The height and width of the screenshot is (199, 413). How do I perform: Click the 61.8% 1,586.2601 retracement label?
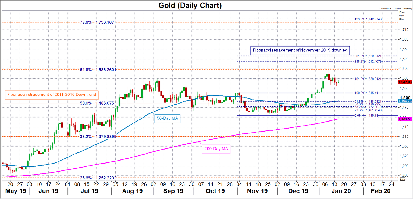coord(98,70)
